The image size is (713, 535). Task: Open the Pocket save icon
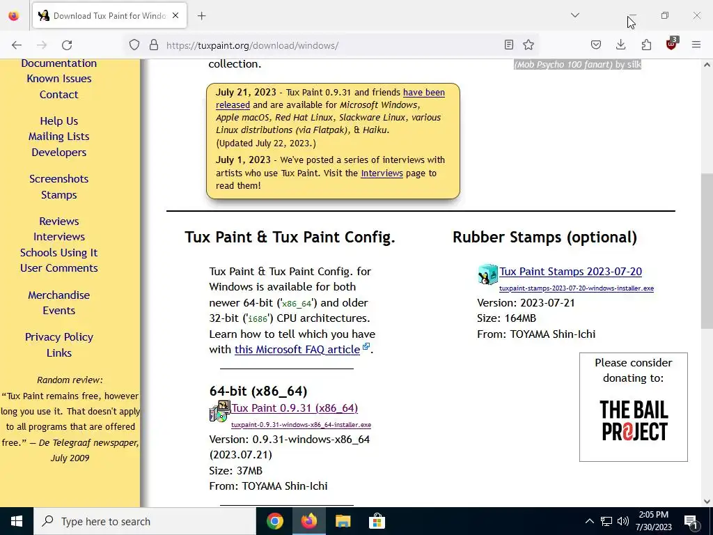click(596, 45)
